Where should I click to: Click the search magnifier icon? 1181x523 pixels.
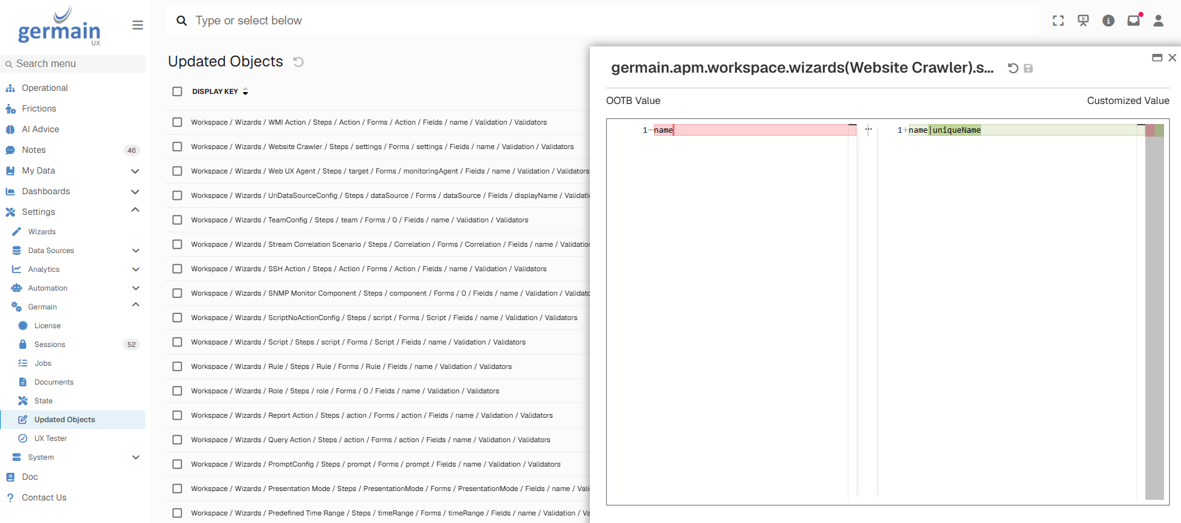(x=182, y=21)
